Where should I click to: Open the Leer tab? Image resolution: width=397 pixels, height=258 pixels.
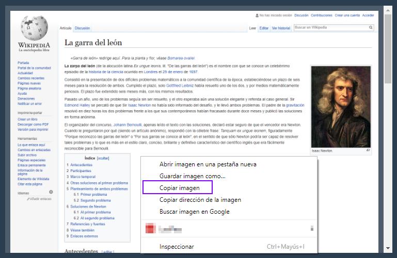click(x=252, y=28)
